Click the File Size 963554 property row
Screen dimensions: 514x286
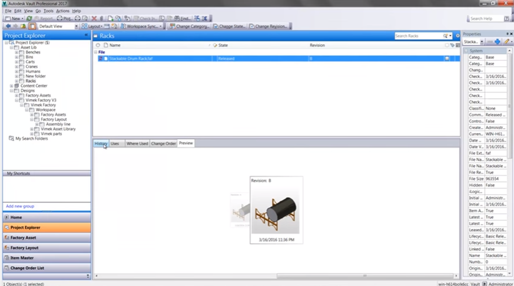point(488,179)
